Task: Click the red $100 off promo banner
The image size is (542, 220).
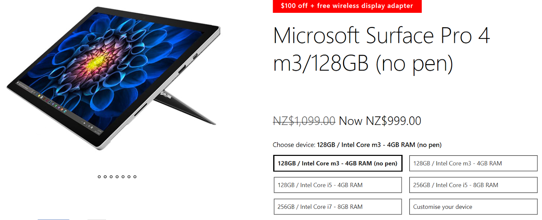Action: tap(347, 6)
